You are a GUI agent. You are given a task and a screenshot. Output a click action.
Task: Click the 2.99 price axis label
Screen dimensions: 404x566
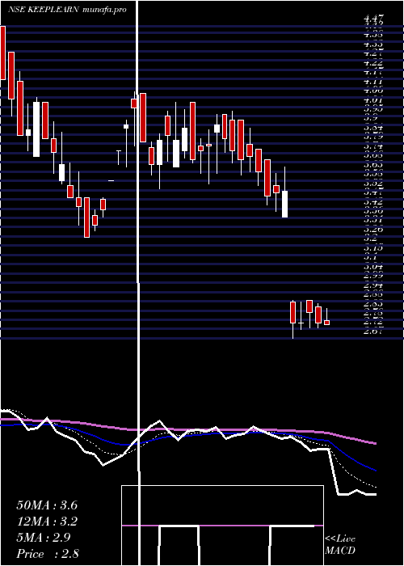click(374, 276)
